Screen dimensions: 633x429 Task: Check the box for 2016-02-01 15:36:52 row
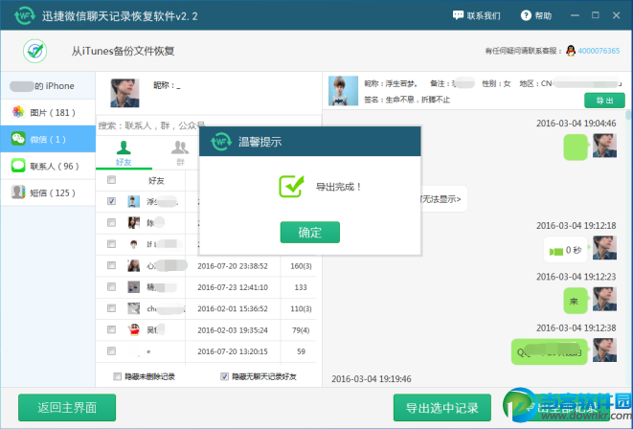click(111, 308)
